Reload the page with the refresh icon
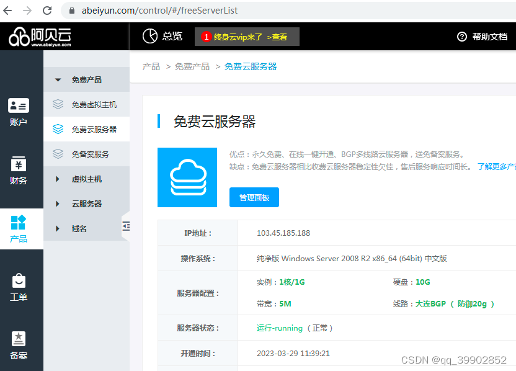Viewport: 516px width, 371px height. (47, 11)
